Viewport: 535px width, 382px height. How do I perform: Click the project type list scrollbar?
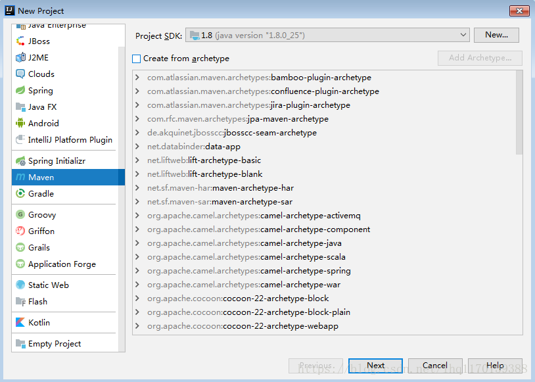pos(122,199)
